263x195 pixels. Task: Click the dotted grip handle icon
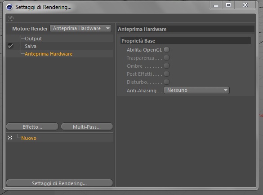[11, 18]
